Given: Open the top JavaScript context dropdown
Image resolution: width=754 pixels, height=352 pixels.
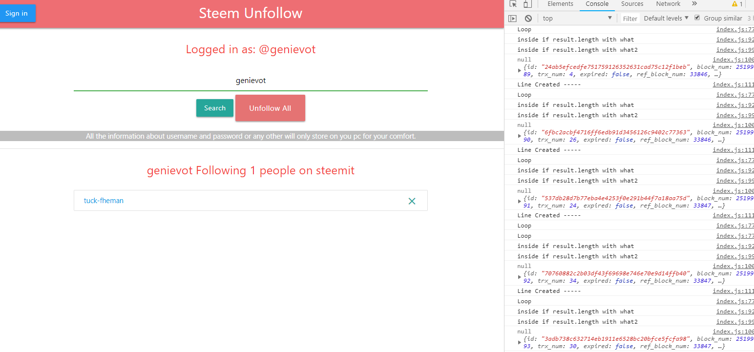Looking at the screenshot, I should pos(577,19).
